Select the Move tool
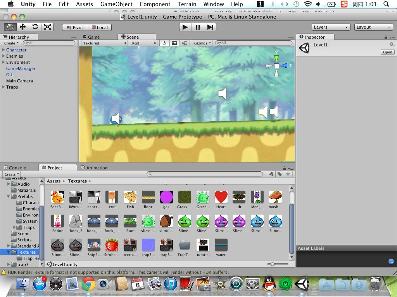Image resolution: width=397 pixels, height=297 pixels. tap(22, 27)
